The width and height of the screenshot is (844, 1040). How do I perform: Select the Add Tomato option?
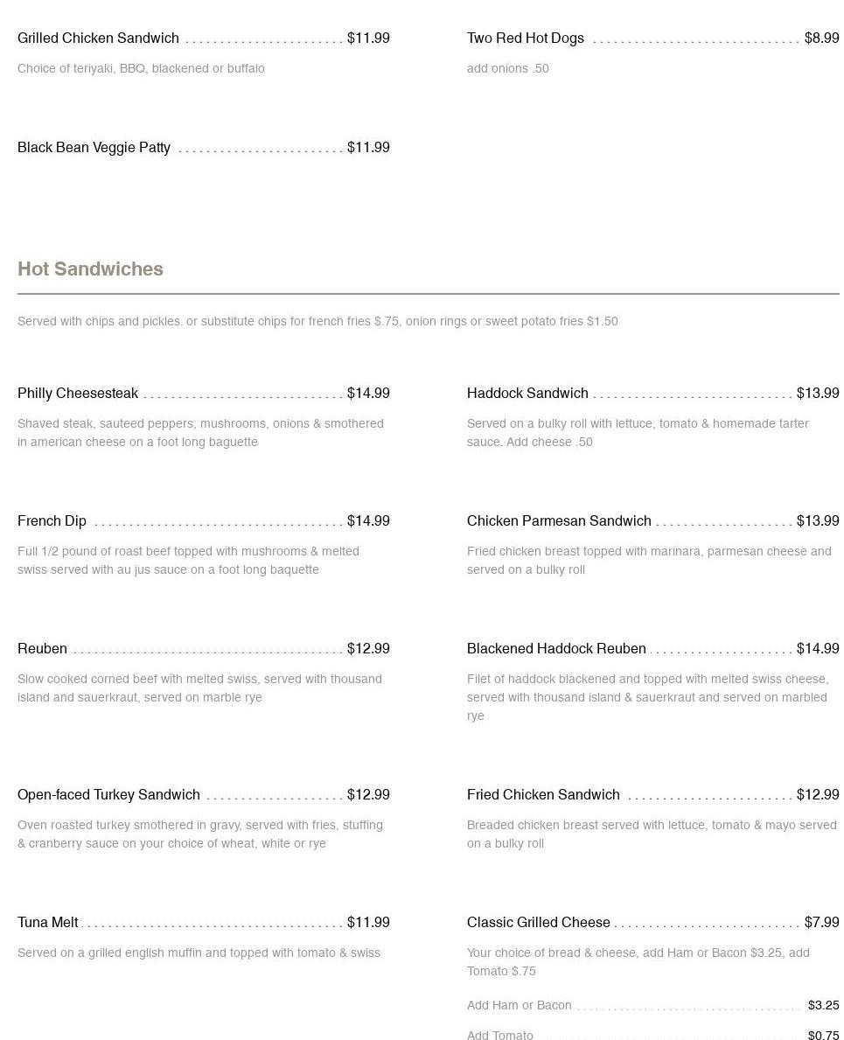coord(500,1036)
